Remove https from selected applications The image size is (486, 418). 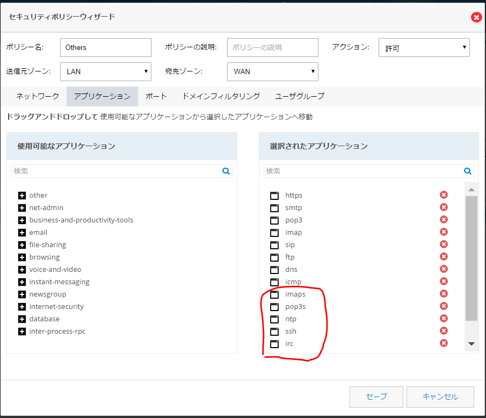coord(444,195)
